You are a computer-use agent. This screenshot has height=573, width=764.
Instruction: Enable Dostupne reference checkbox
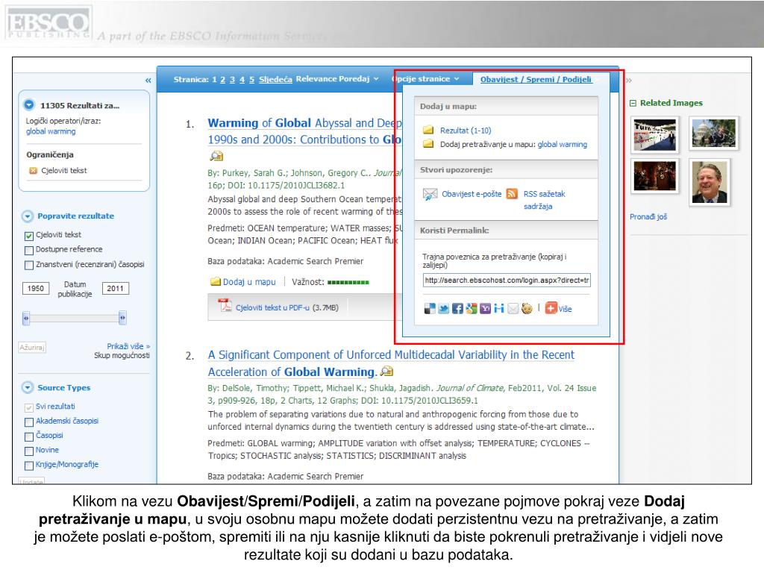tap(29, 251)
